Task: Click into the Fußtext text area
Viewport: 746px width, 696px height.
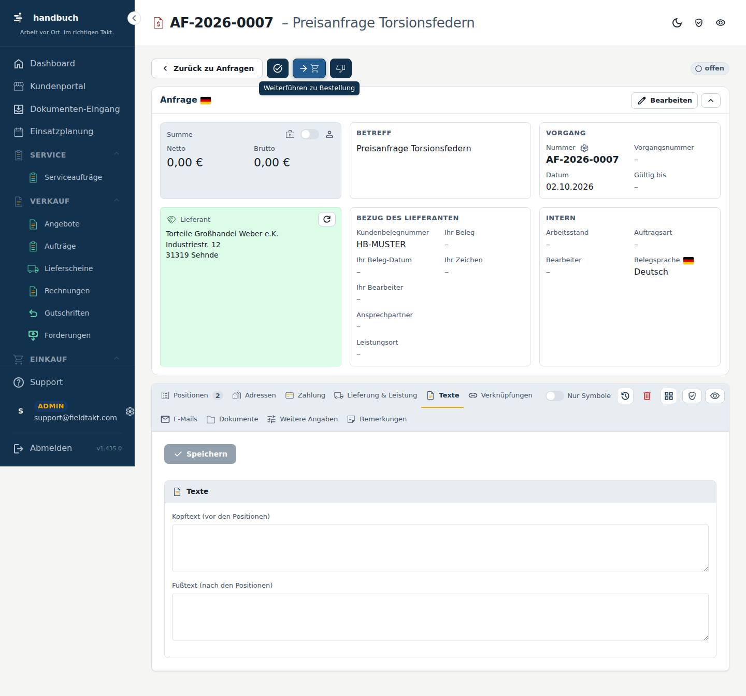Action: (440, 617)
